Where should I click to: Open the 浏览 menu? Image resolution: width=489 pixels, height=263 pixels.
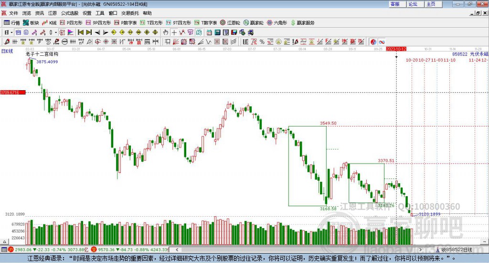point(27,13)
